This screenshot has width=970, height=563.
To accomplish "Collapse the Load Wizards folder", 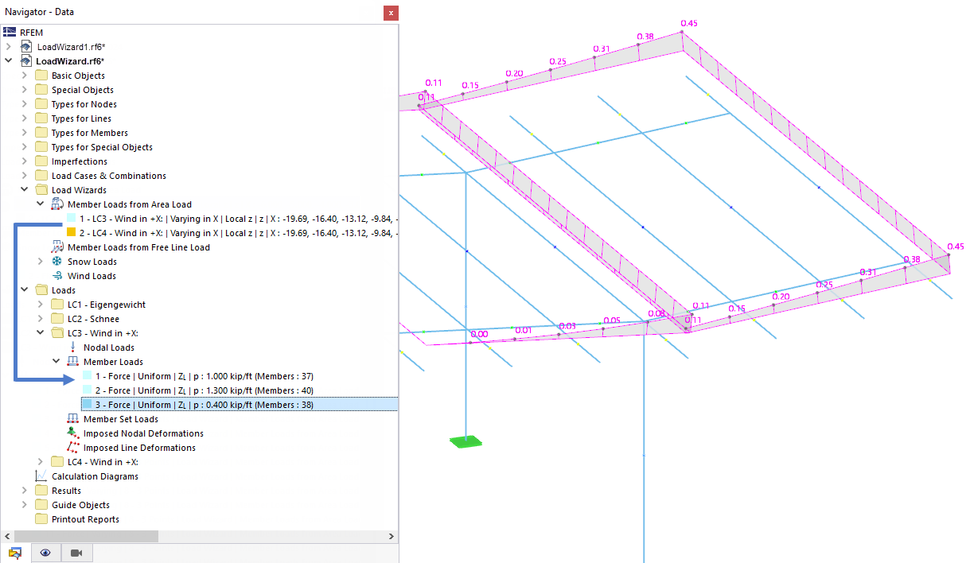I will [x=24, y=189].
